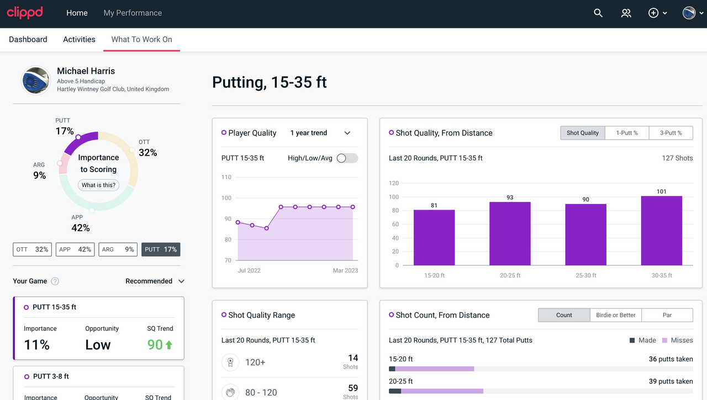
Task: Click the 59 Shots value
Action: tap(350, 392)
